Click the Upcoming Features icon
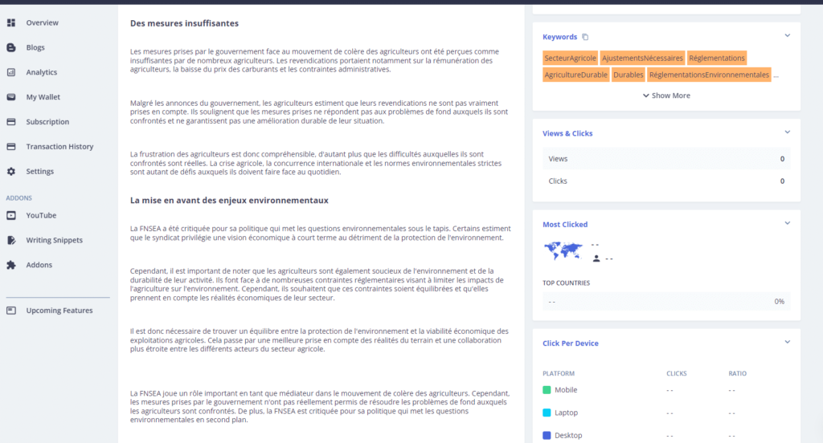 tap(11, 311)
